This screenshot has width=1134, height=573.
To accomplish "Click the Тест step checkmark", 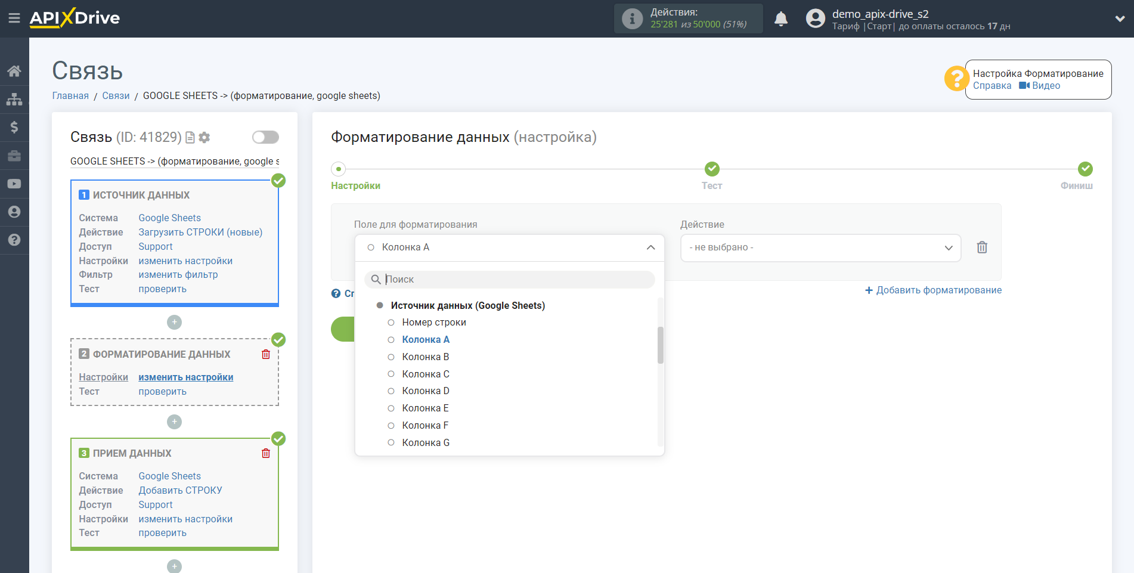I will coord(712,169).
